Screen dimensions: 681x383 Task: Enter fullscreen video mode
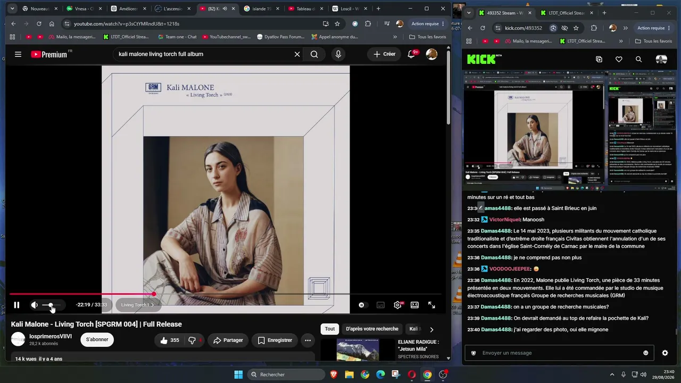coord(431,305)
